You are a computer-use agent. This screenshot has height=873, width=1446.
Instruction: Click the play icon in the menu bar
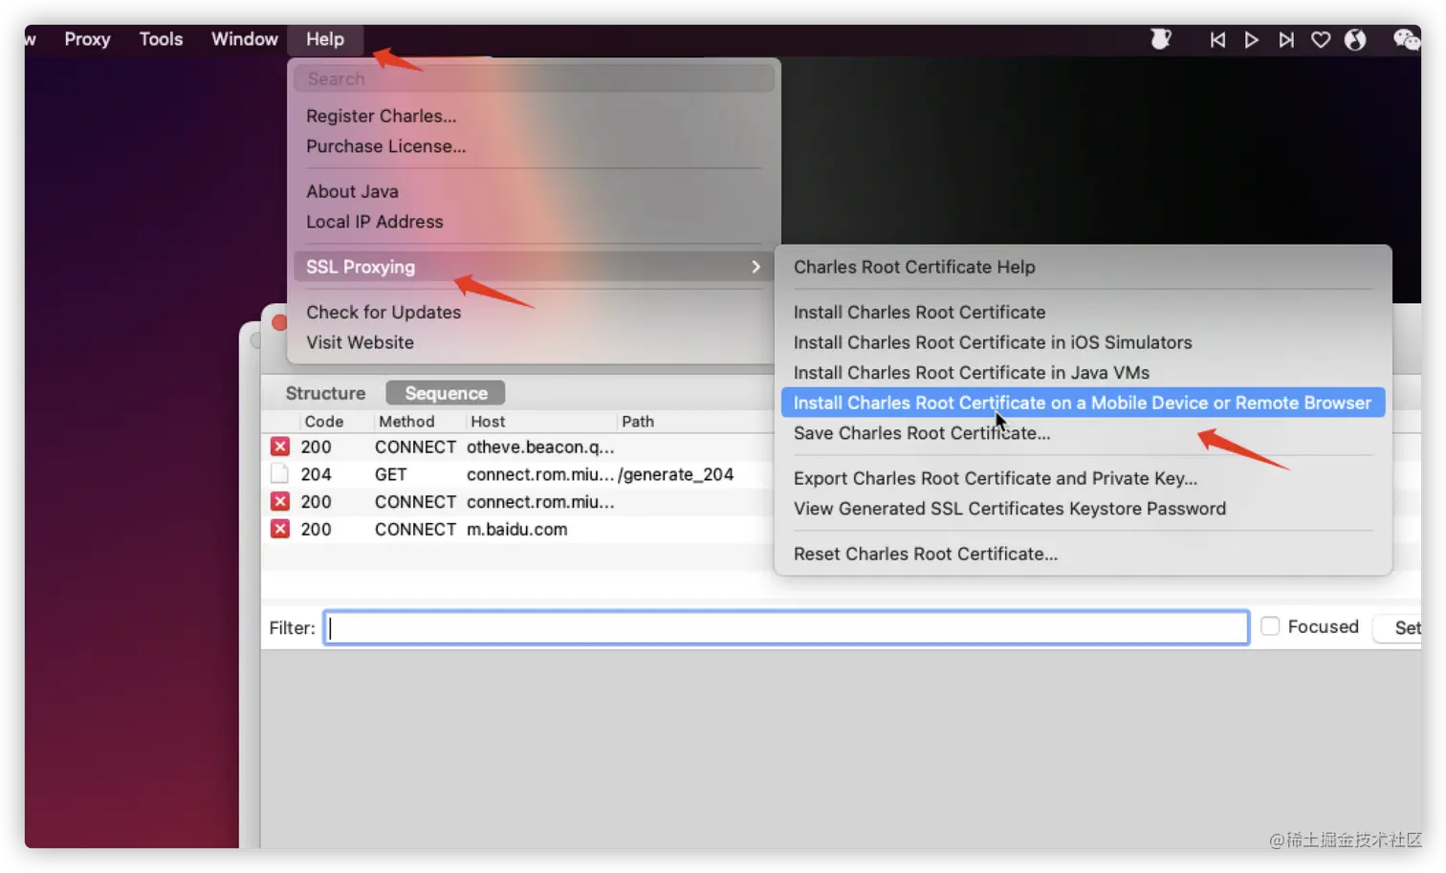pos(1251,40)
